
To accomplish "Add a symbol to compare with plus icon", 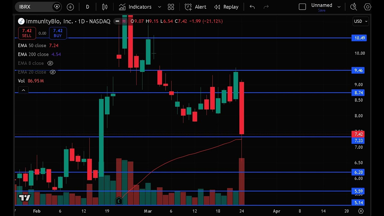I will pos(70,7).
